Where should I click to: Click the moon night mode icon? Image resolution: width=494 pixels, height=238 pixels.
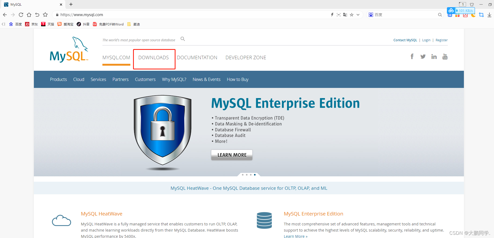click(x=473, y=15)
